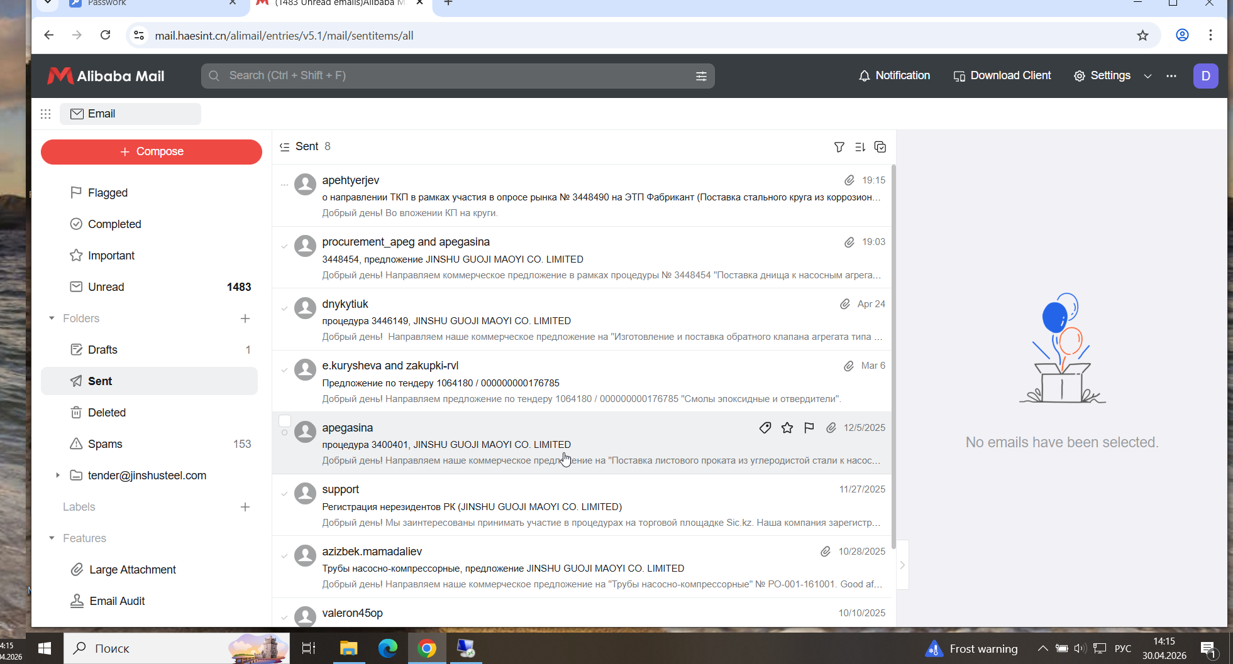1233x664 pixels.
Task: Bookmark this page with star icon
Action: pyautogui.click(x=1142, y=36)
